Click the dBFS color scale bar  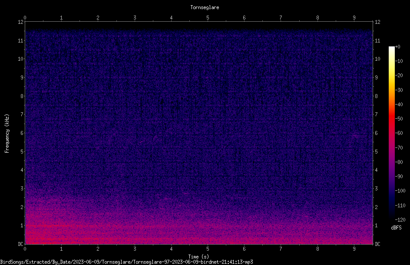(x=391, y=133)
